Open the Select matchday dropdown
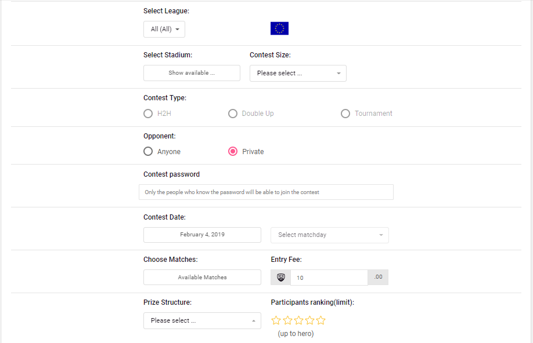 [x=330, y=235]
